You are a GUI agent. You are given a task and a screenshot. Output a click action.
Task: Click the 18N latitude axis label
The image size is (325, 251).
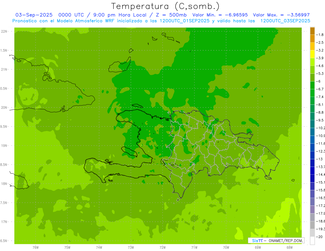click(x=4, y=184)
